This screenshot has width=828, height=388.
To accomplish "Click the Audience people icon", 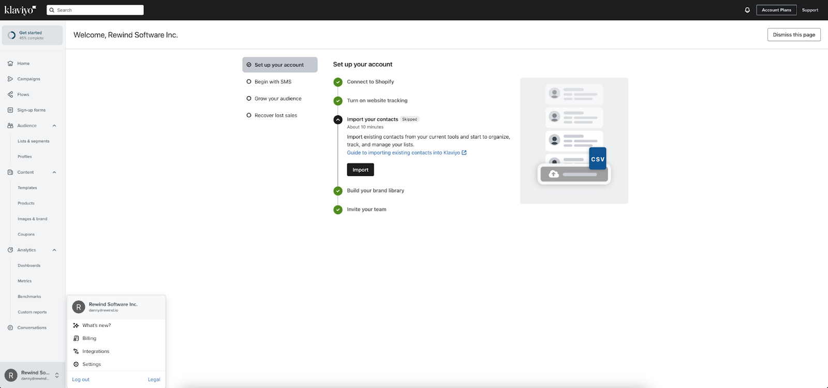I will pyautogui.click(x=10, y=126).
